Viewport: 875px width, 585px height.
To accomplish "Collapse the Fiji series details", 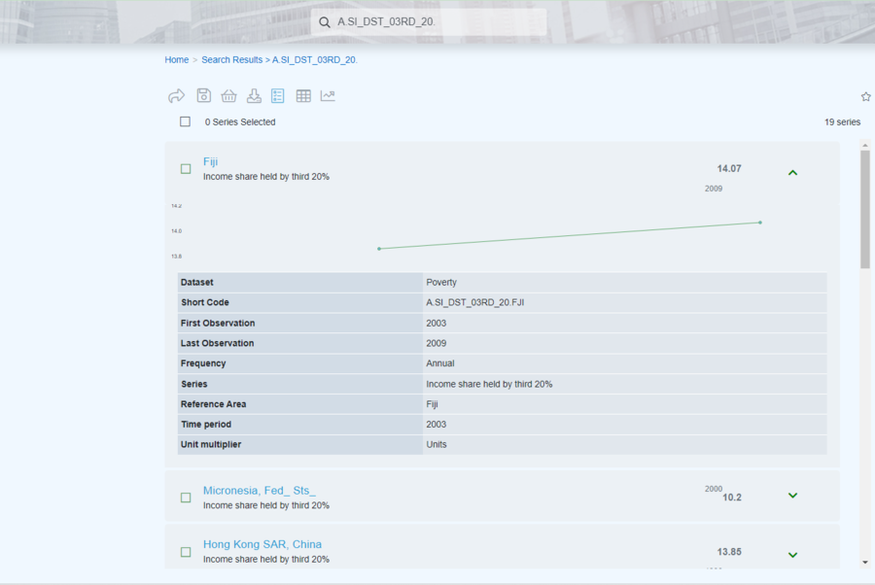I will coord(792,172).
